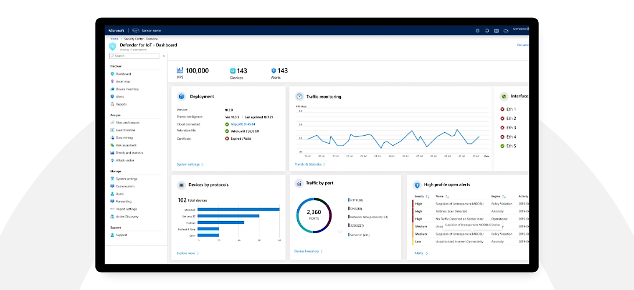Click the Eth 5 green status indicator
The width and height of the screenshot is (634, 290).
502,146
